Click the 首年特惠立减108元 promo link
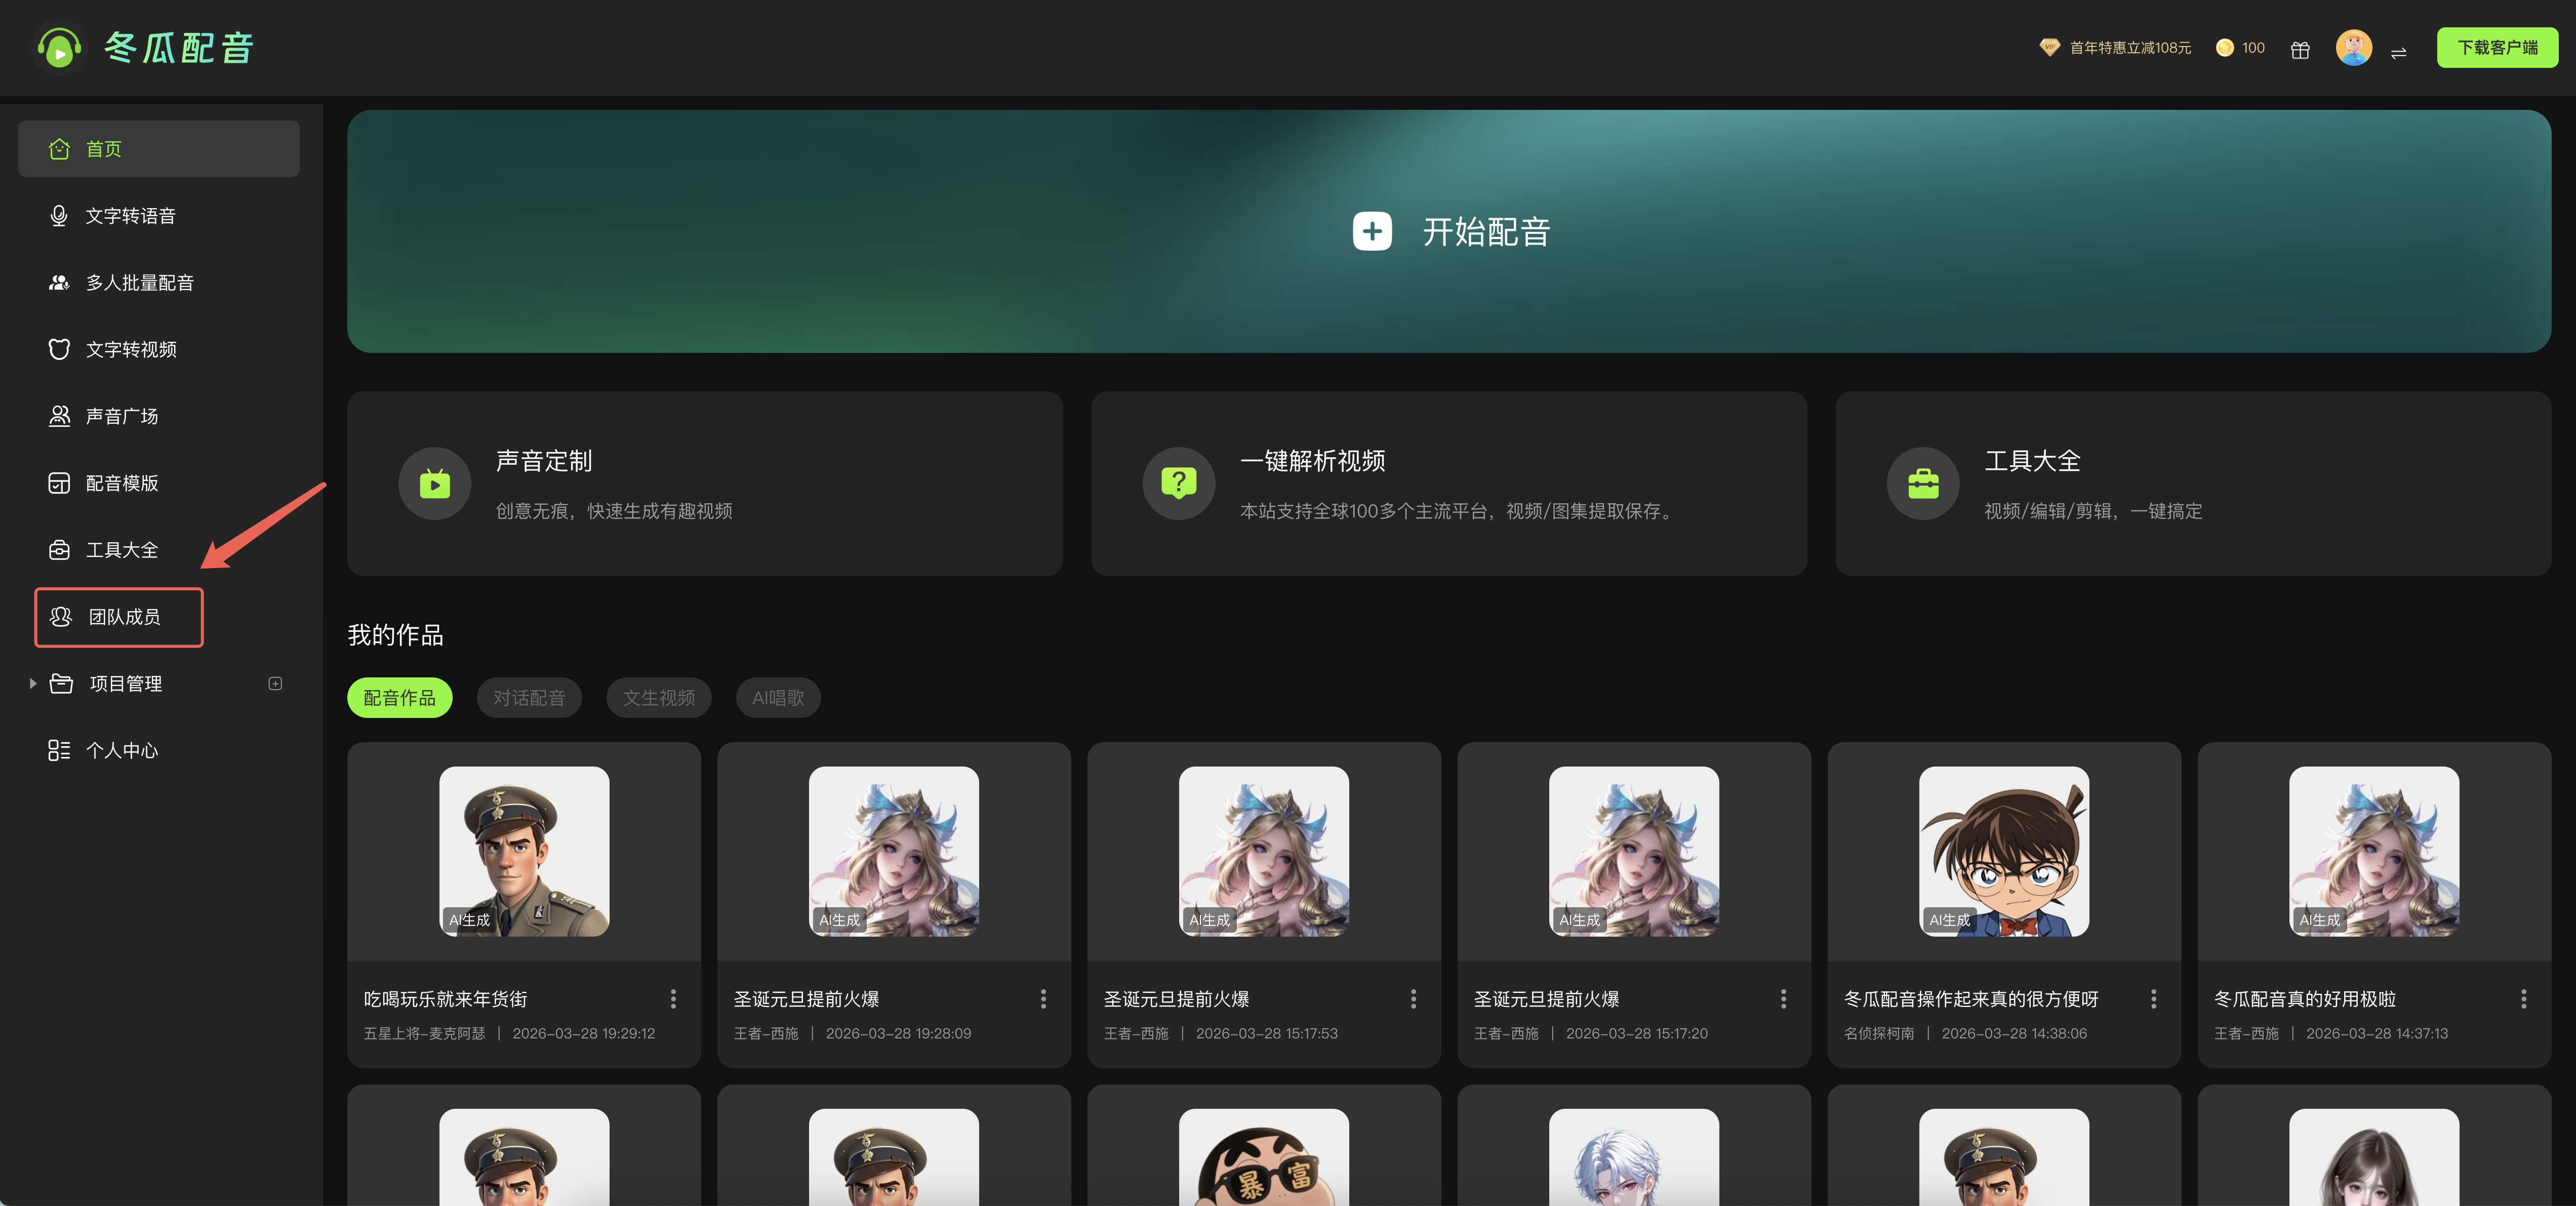 (2129, 48)
